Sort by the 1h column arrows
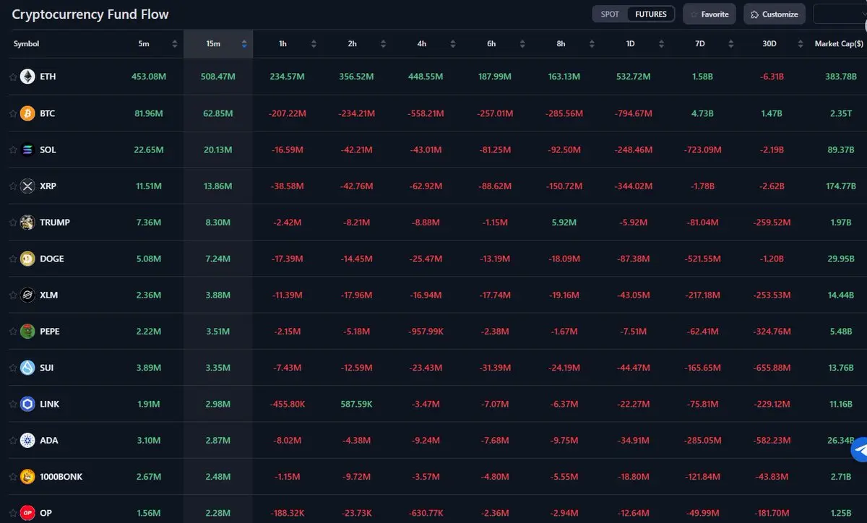The image size is (867, 523). (314, 44)
